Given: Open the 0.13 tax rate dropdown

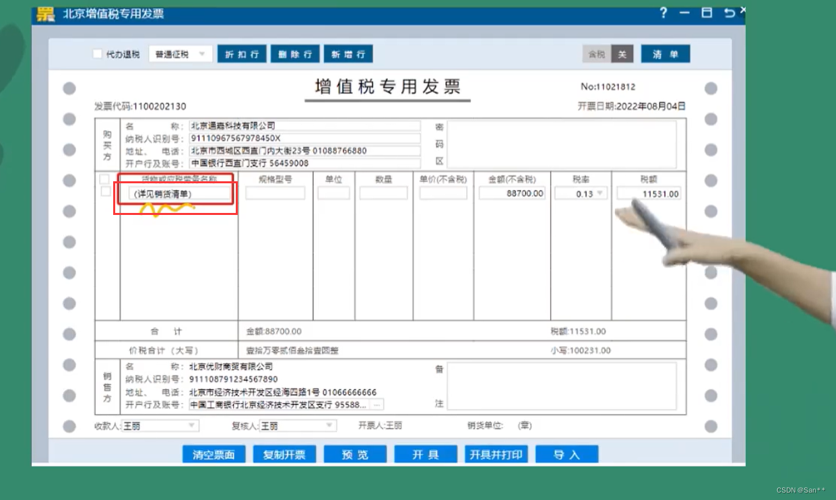Looking at the screenshot, I should tap(581, 193).
